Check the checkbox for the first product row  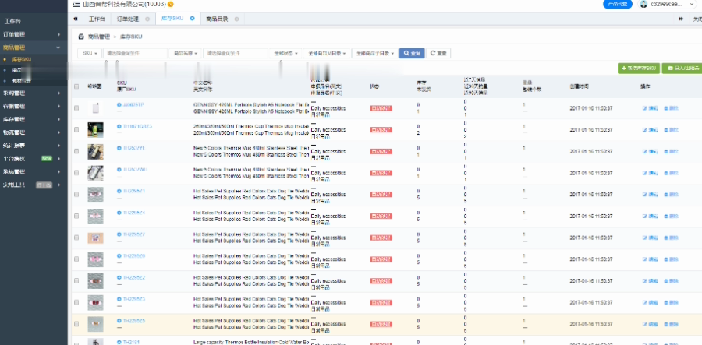pyautogui.click(x=76, y=108)
